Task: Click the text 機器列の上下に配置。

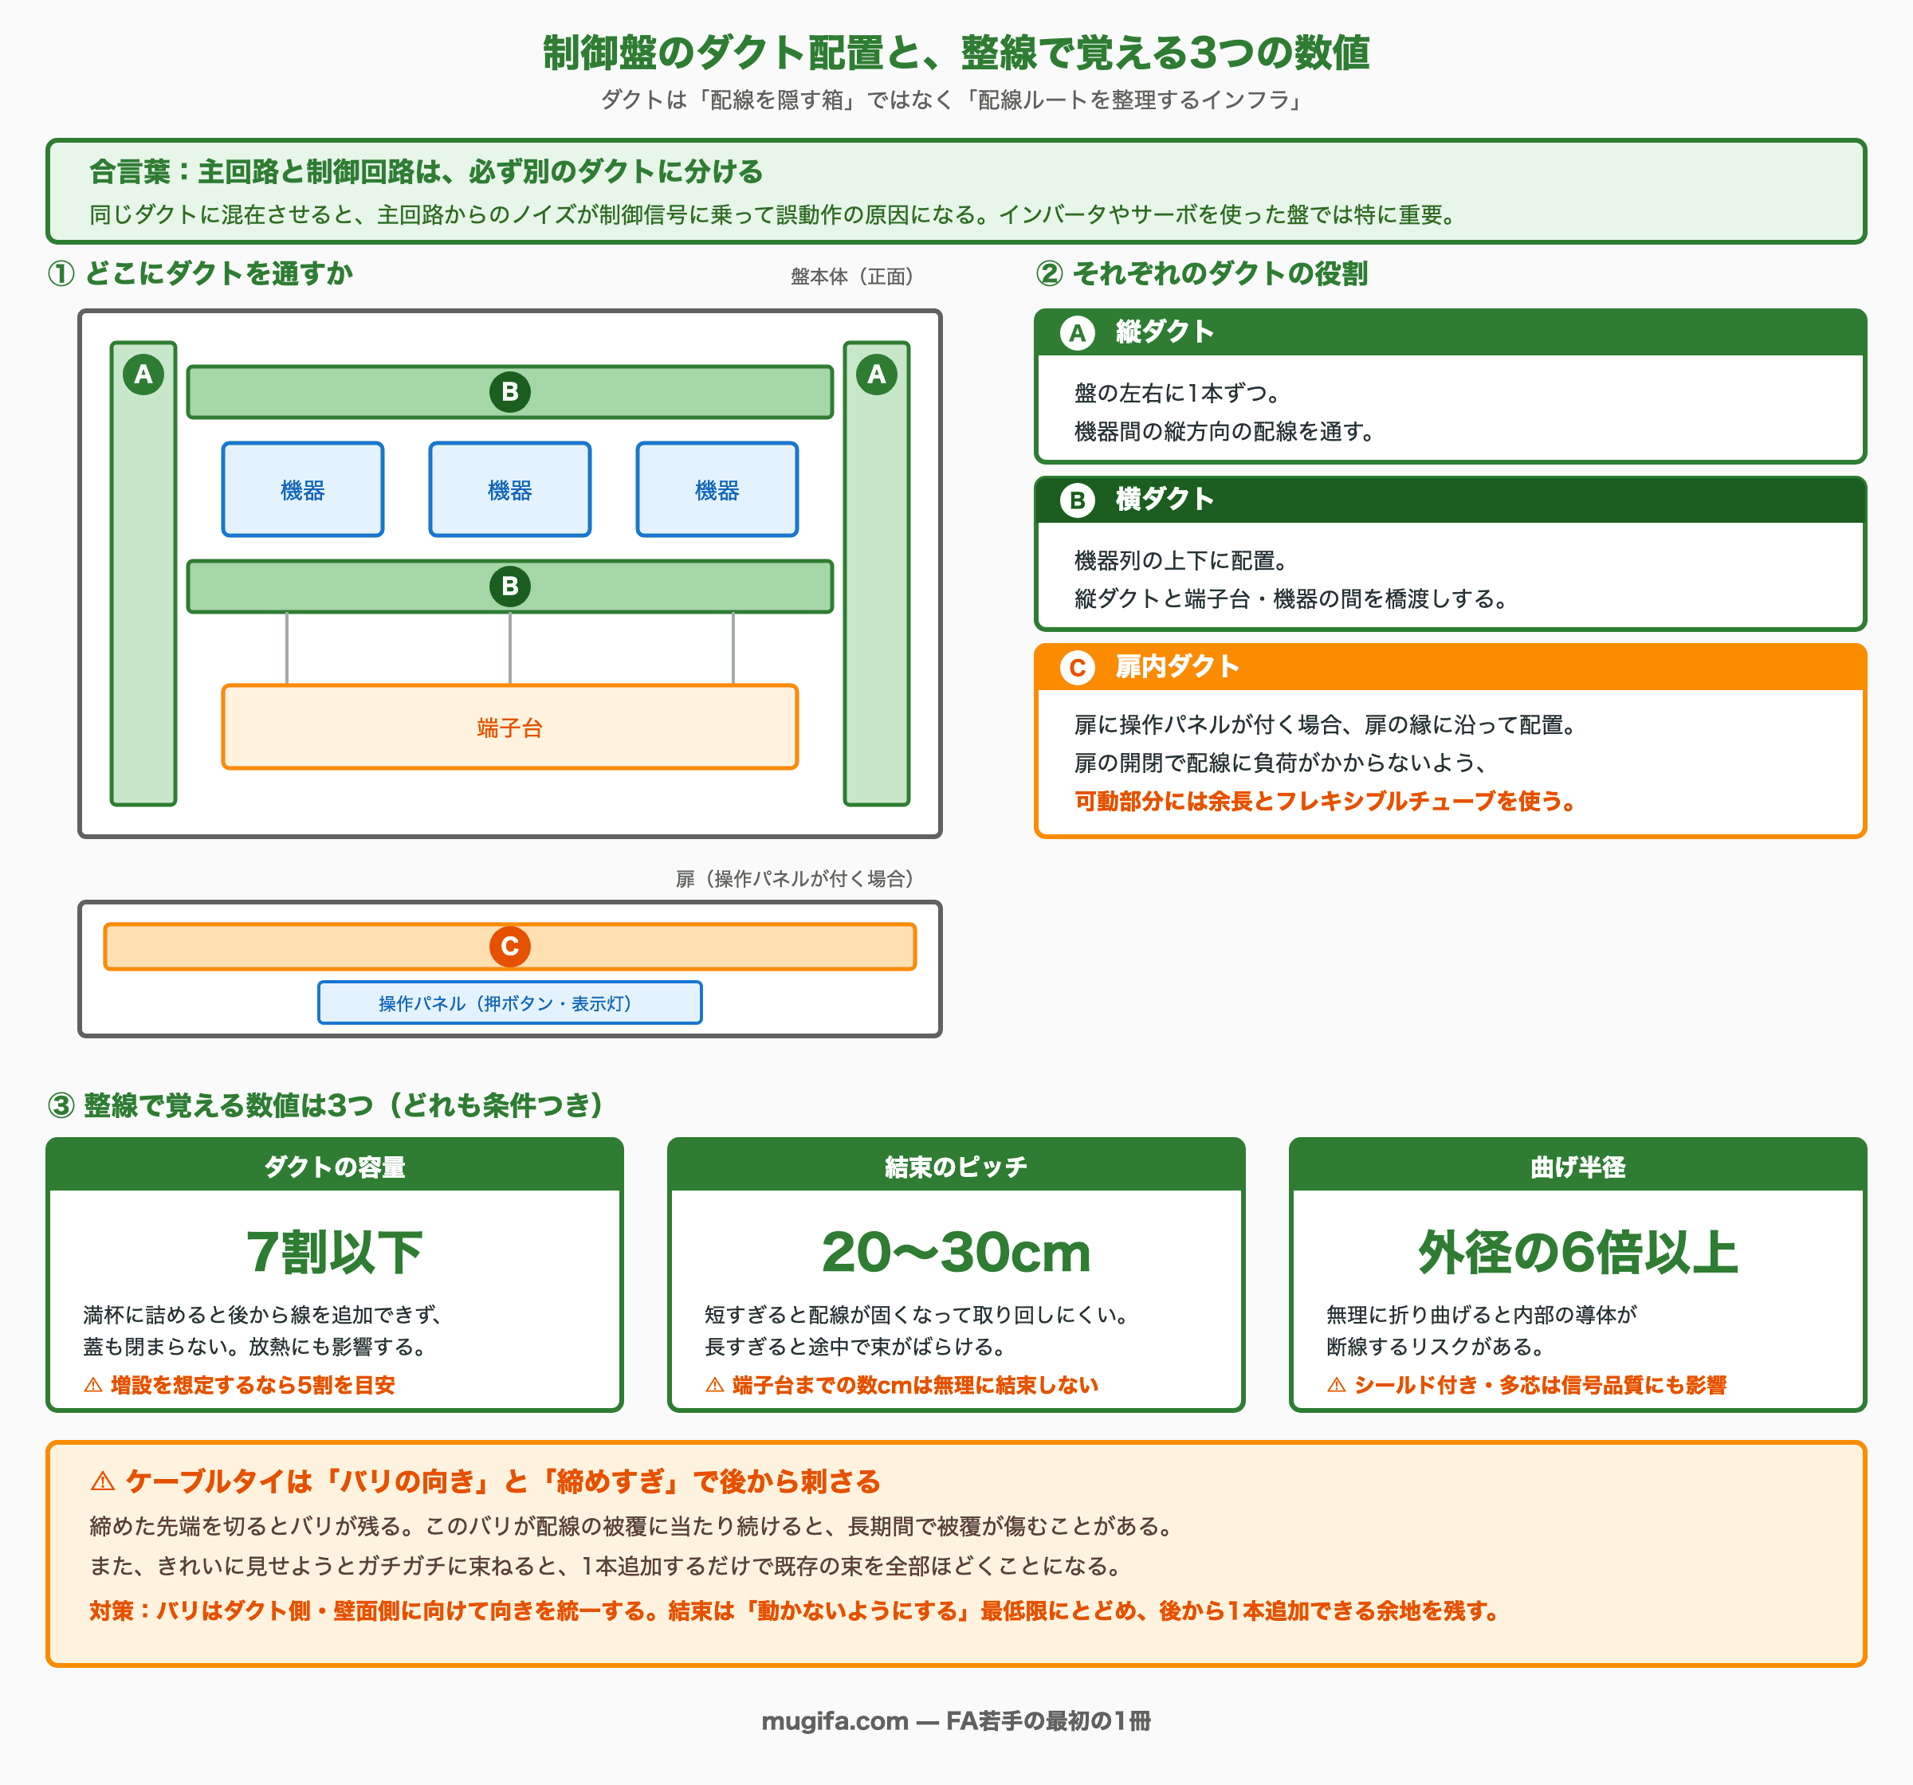Action: [x=1181, y=560]
